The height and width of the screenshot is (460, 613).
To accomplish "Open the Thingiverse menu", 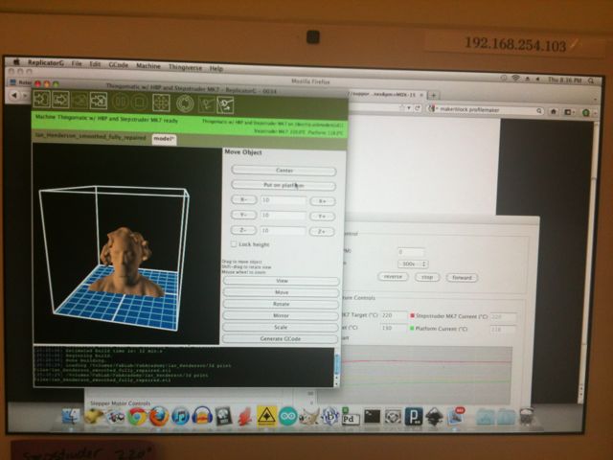I will [x=185, y=67].
